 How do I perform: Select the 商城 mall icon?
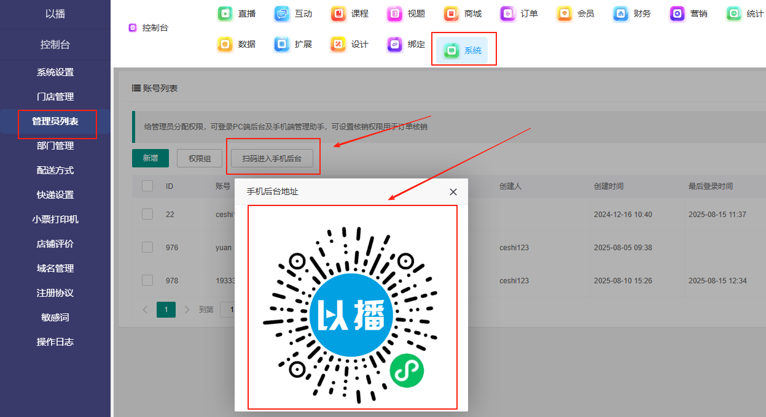coord(451,13)
